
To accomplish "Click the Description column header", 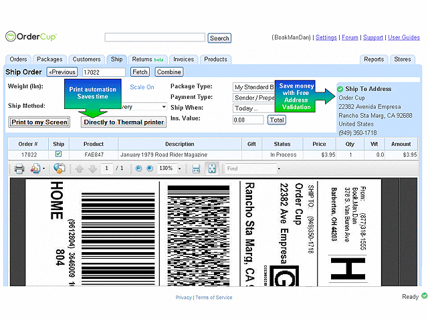I will pos(180,144).
